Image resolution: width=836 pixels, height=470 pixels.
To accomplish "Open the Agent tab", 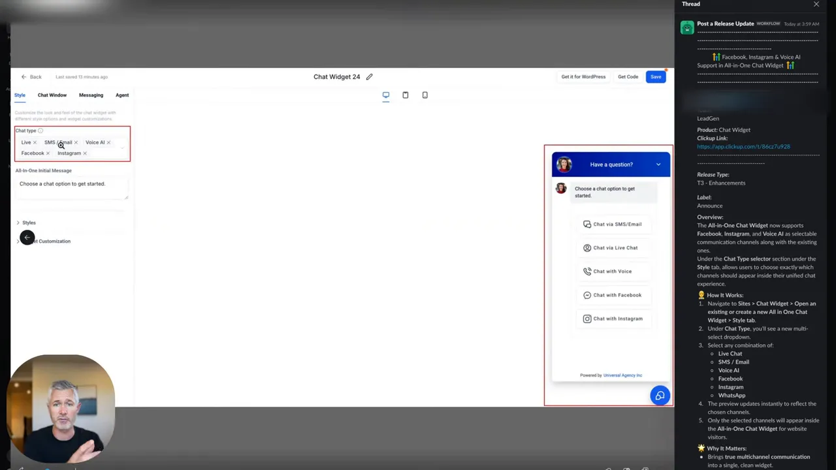I will [122, 95].
